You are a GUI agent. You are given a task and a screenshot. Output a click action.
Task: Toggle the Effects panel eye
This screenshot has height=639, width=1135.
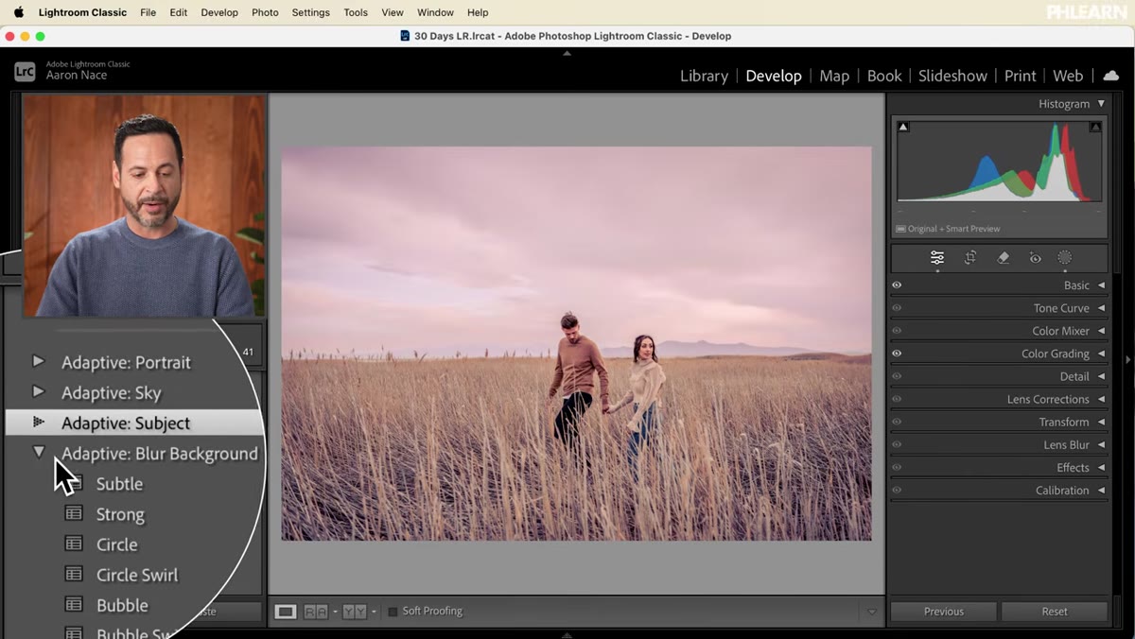coord(897,467)
